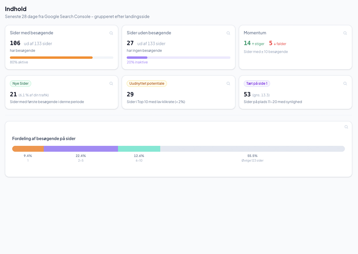Click the orange 9.4% bar segment

click(x=28, y=148)
